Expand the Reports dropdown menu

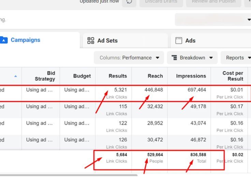coord(238,58)
